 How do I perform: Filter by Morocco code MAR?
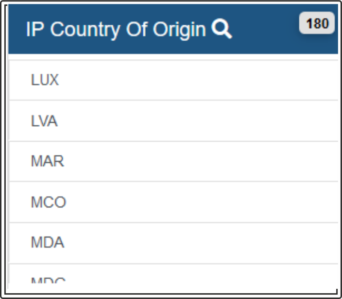pos(48,161)
